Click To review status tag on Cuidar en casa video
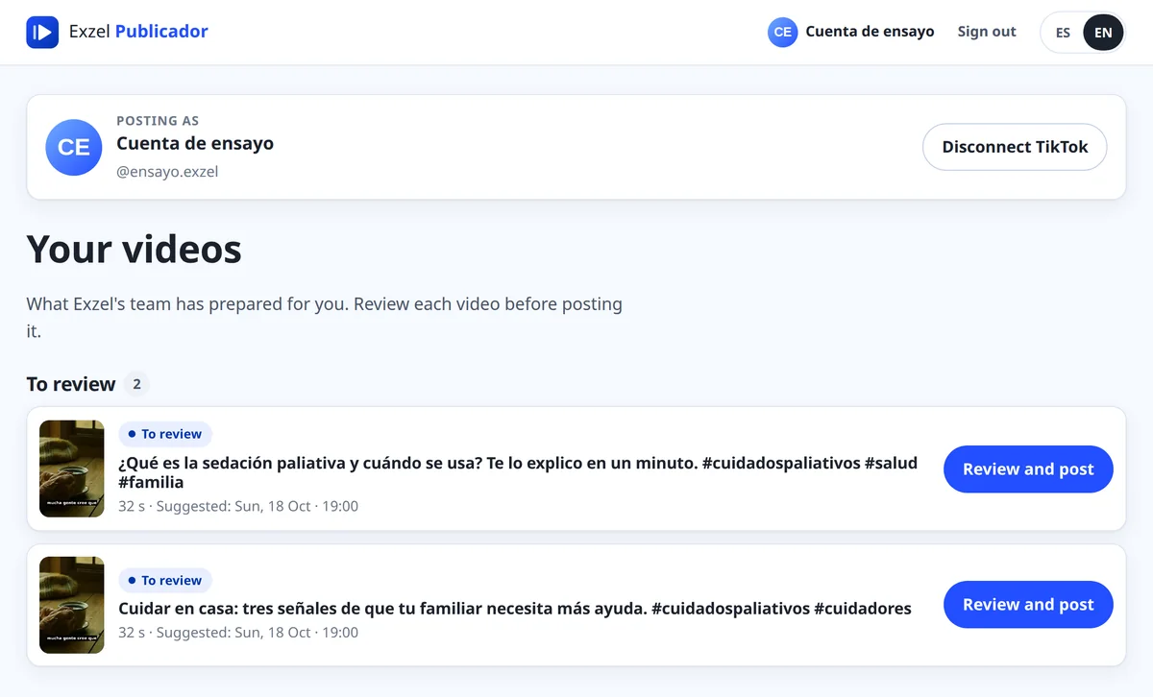Viewport: 1153px width, 697px height. coord(165,580)
